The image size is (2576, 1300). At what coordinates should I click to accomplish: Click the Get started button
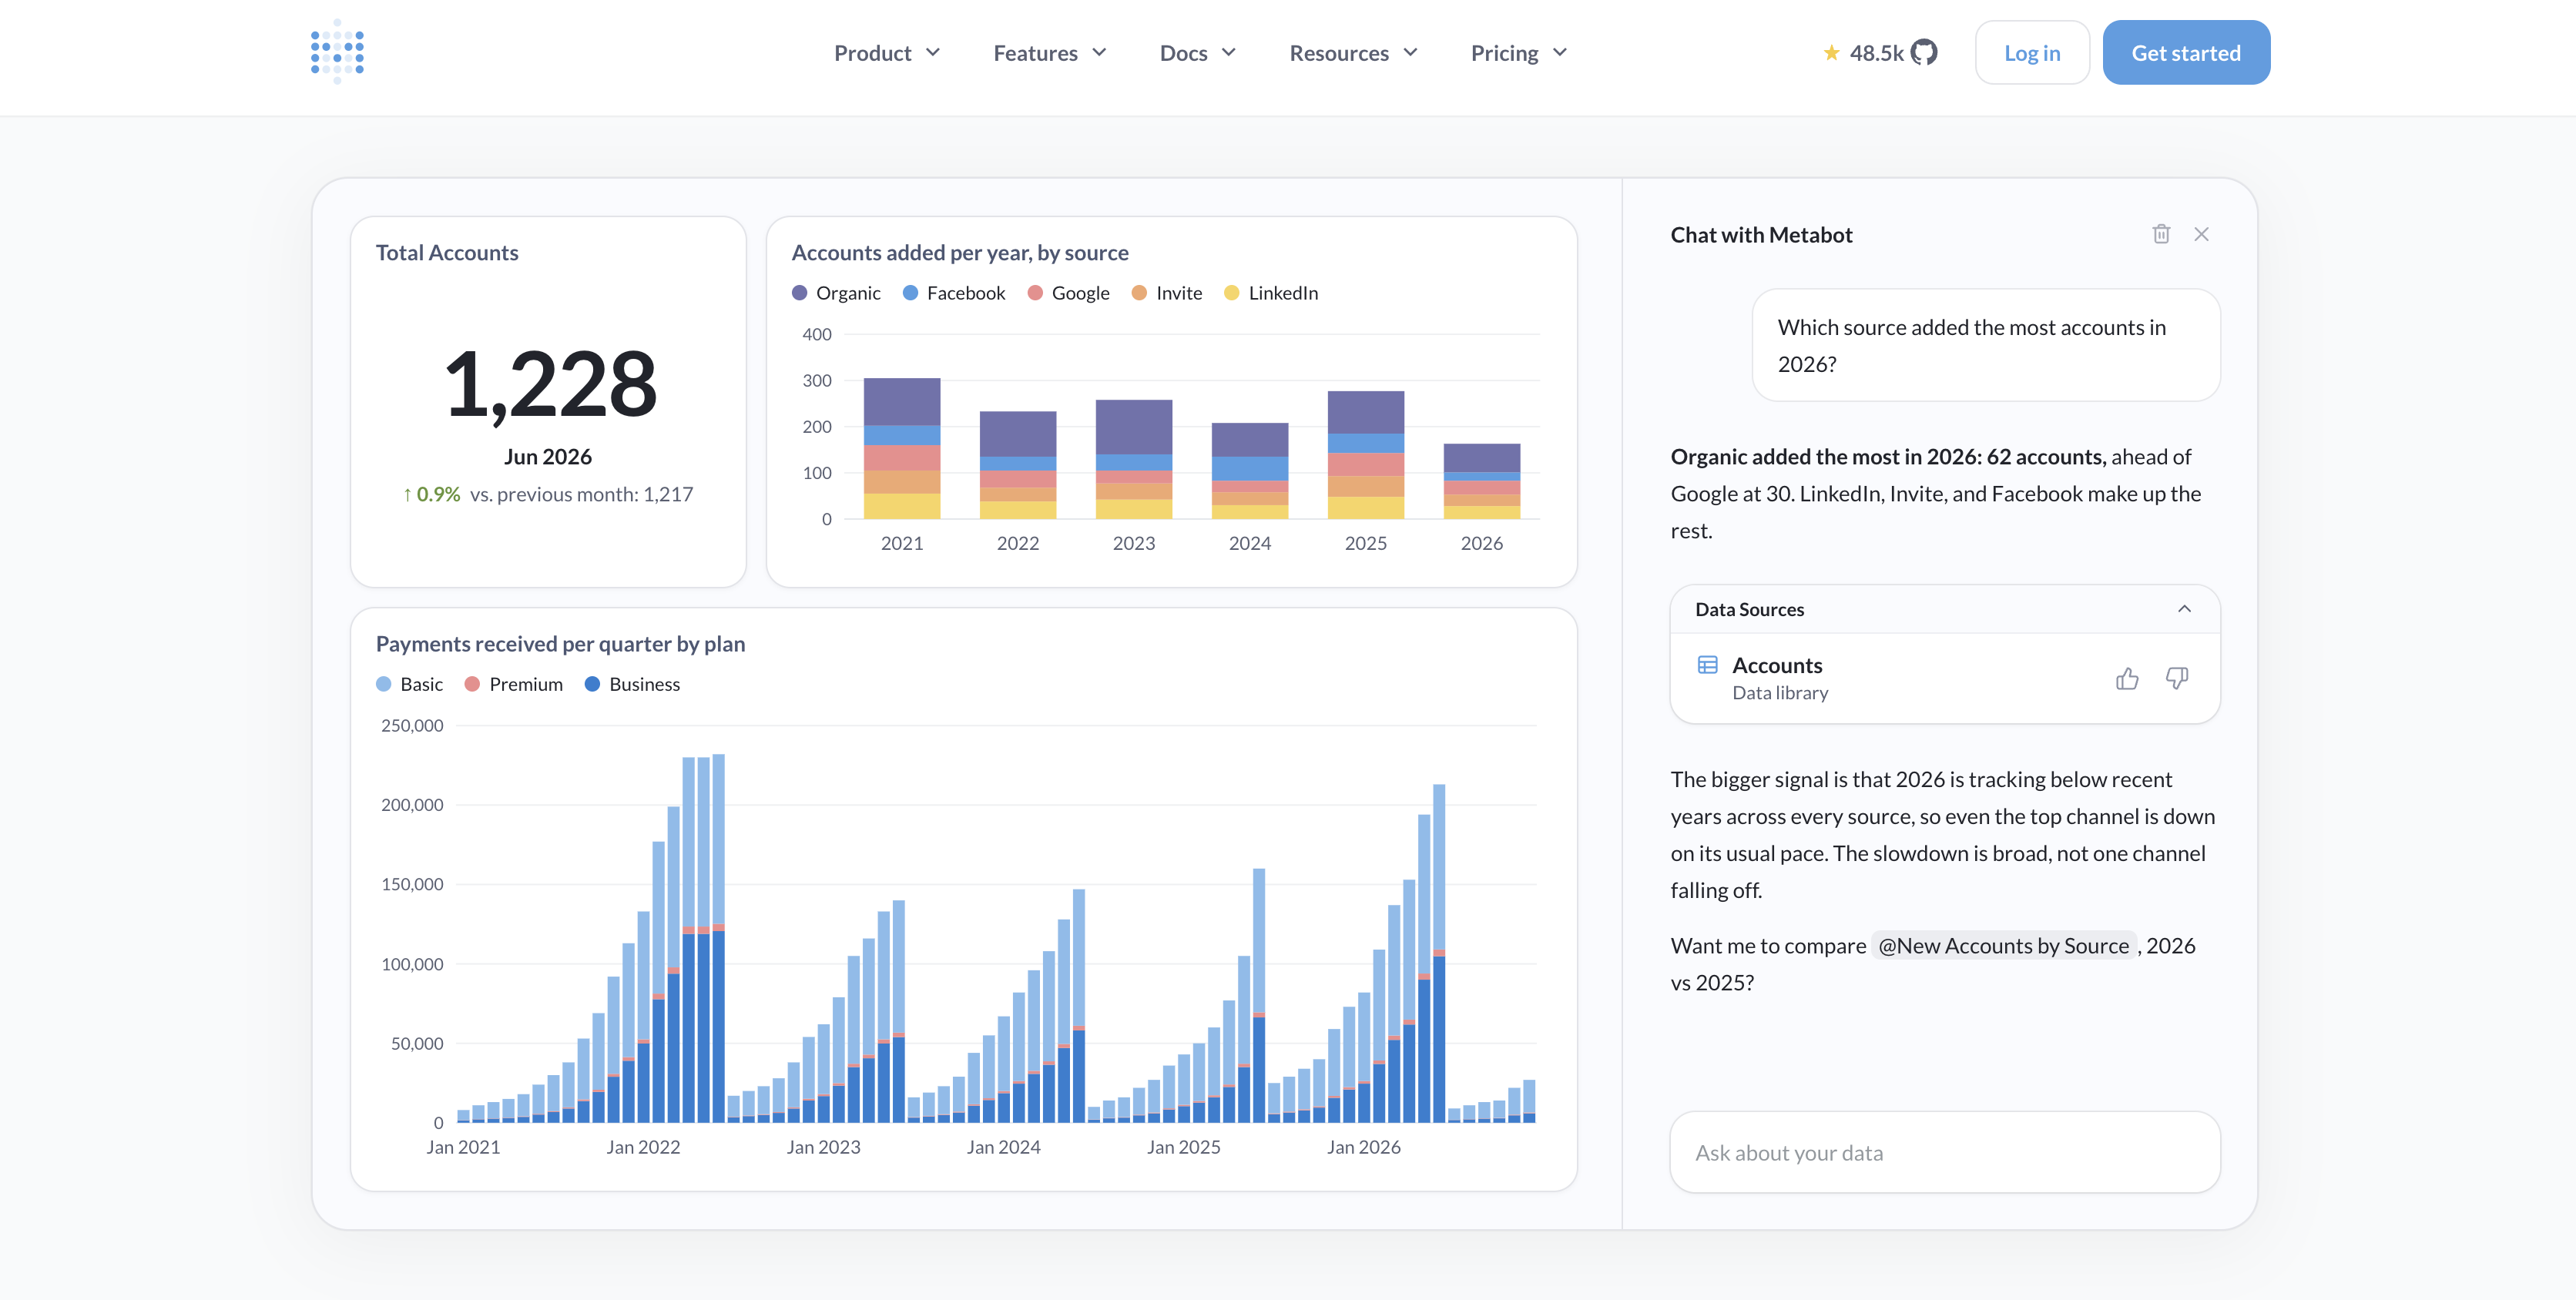(x=2186, y=53)
